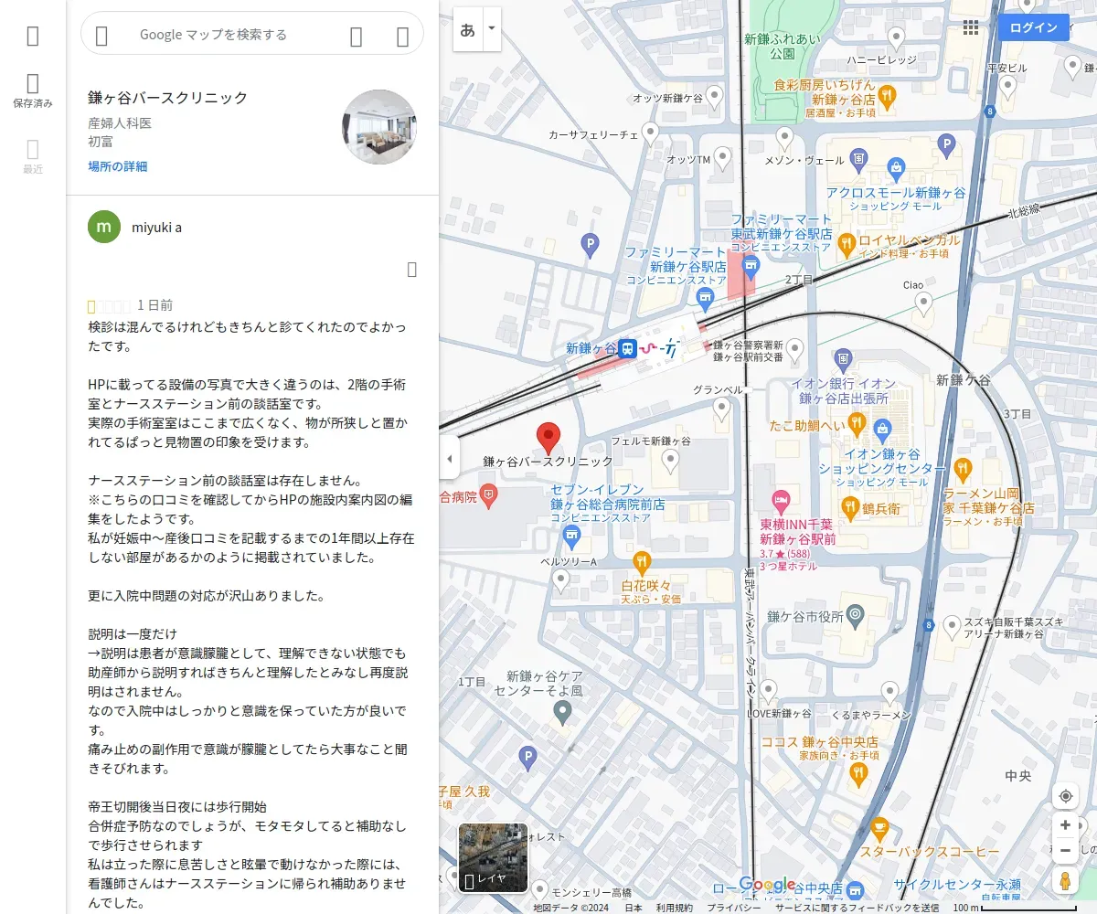Screen dimensions: 1097x914
Task: Open 場所の詳細 link
Action: coord(117,166)
